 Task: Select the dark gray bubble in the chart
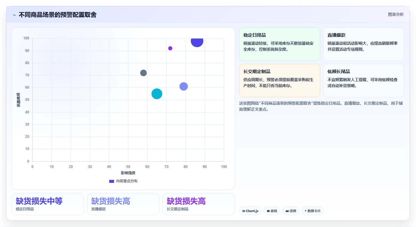pos(143,73)
